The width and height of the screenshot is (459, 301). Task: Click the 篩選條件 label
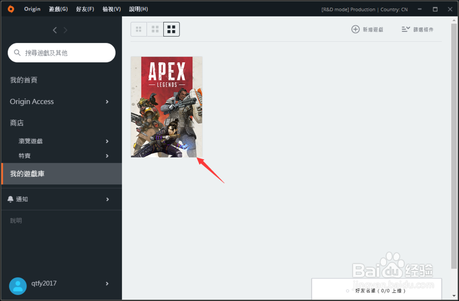click(423, 29)
